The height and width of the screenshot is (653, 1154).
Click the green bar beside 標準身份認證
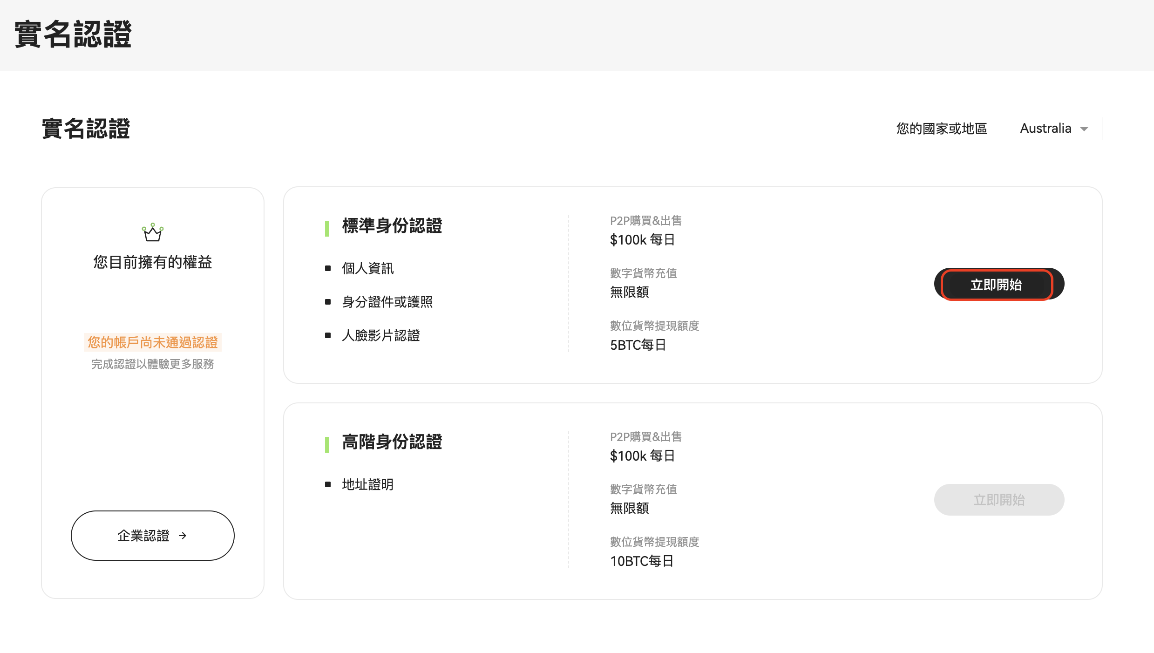pyautogui.click(x=327, y=228)
